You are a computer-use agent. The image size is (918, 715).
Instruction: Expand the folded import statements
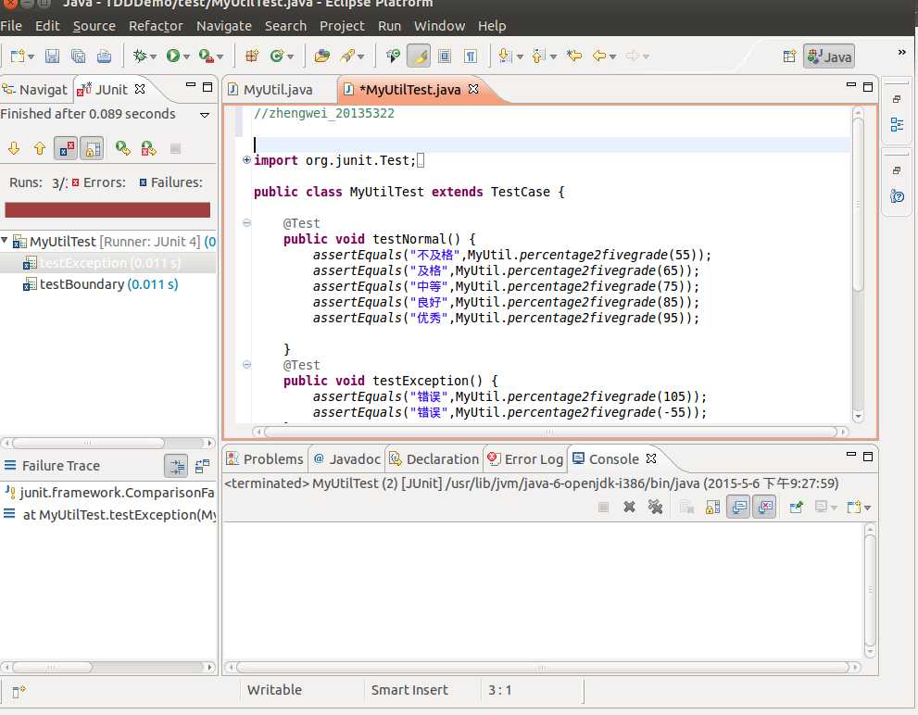246,160
